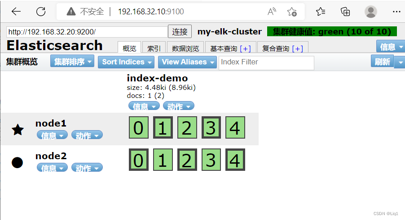The width and height of the screenshot is (405, 220).
Task: Select shard 0 on node2
Action: point(139,160)
